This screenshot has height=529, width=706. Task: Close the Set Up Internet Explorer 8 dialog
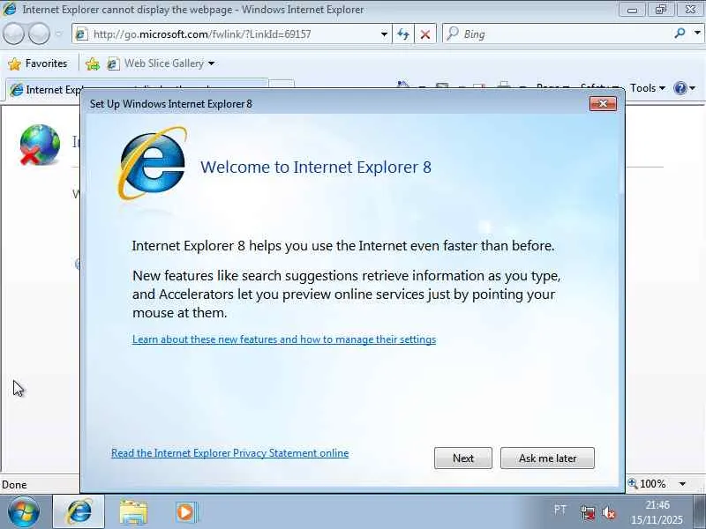603,104
